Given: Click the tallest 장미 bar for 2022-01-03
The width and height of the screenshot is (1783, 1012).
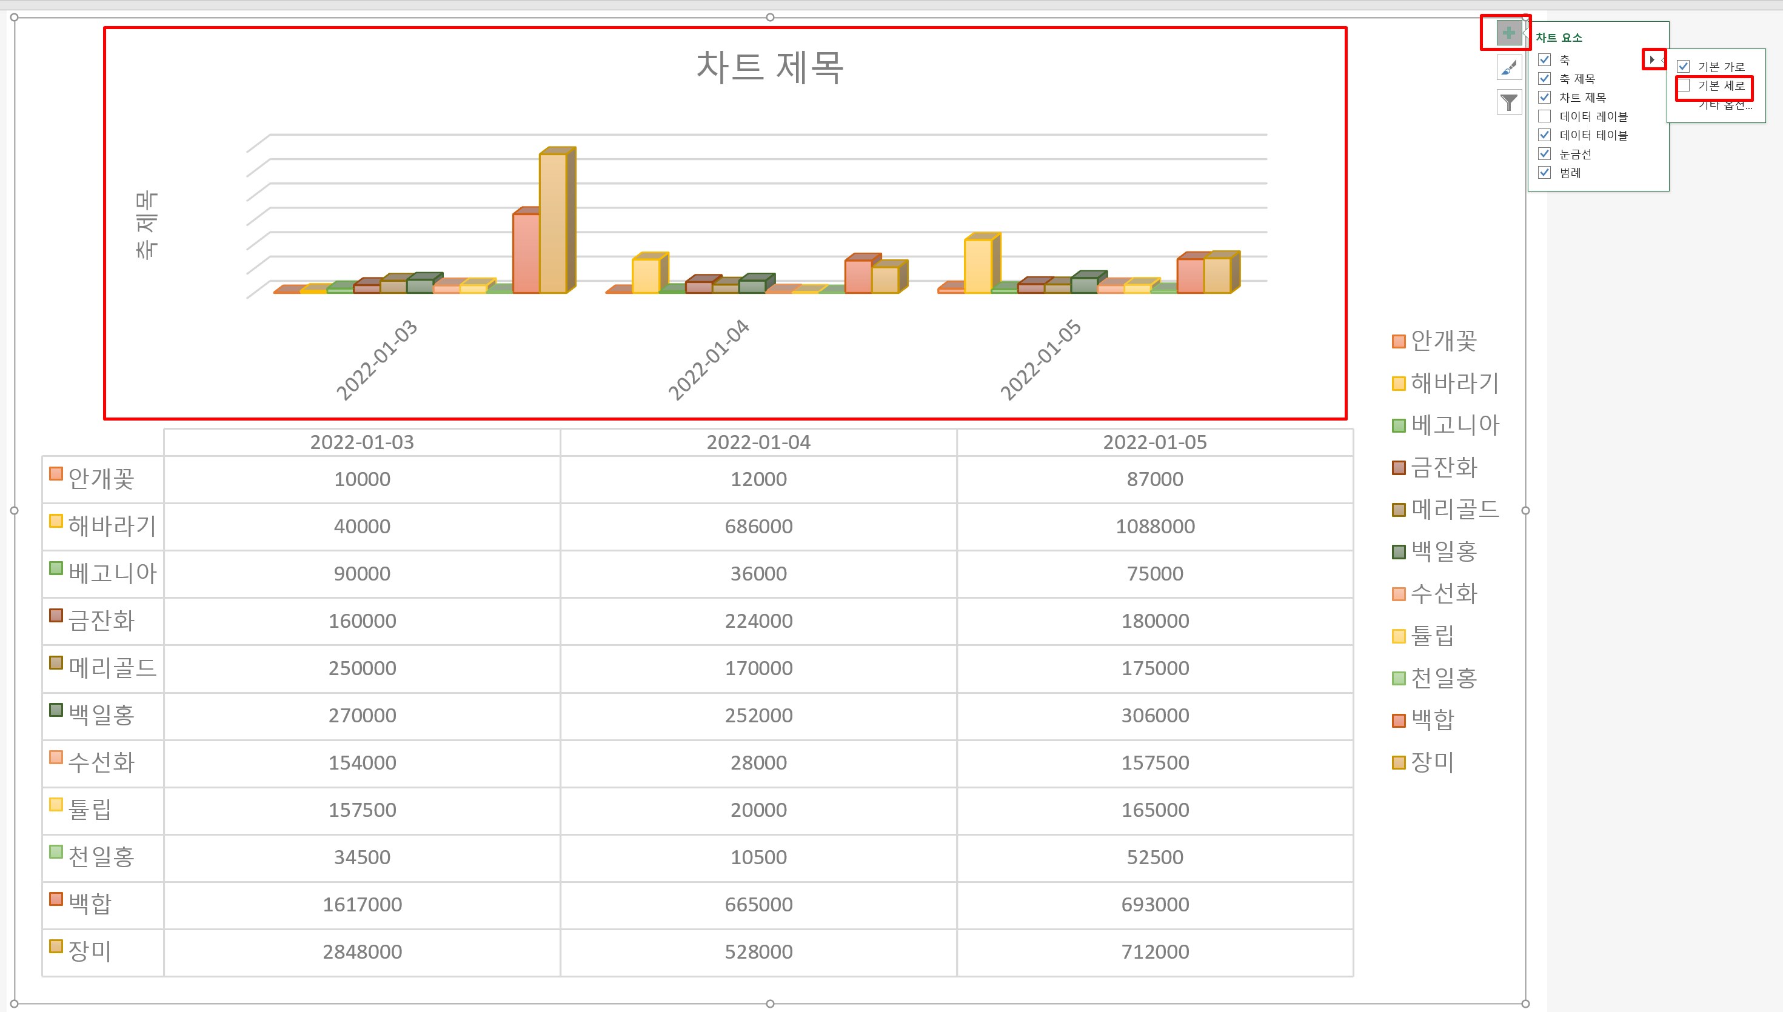Looking at the screenshot, I should click(x=553, y=222).
